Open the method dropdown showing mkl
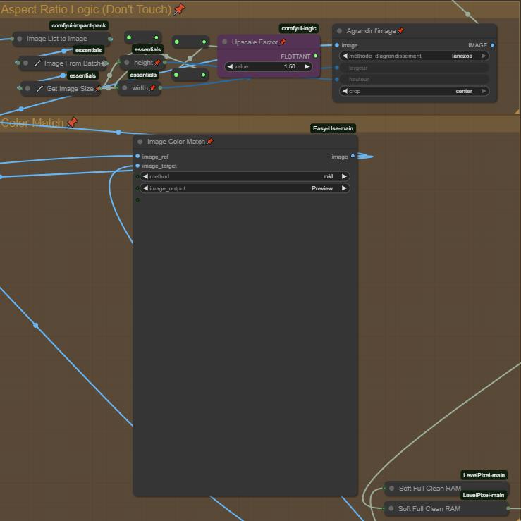This screenshot has width=521, height=521. pyautogui.click(x=244, y=176)
